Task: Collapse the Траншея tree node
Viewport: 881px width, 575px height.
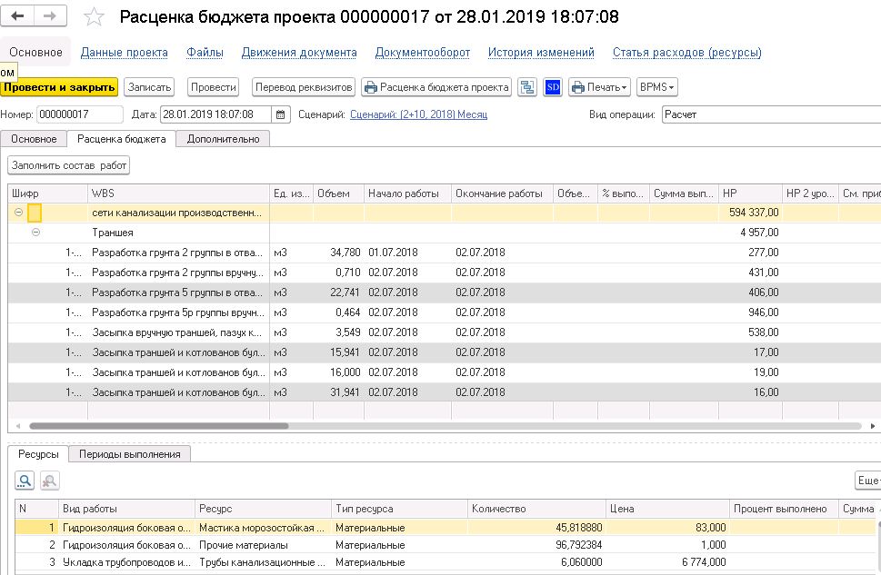Action: [x=36, y=233]
